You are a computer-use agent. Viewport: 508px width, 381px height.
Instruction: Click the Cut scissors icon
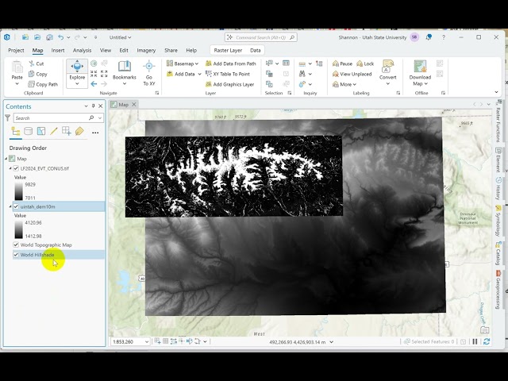32,63
